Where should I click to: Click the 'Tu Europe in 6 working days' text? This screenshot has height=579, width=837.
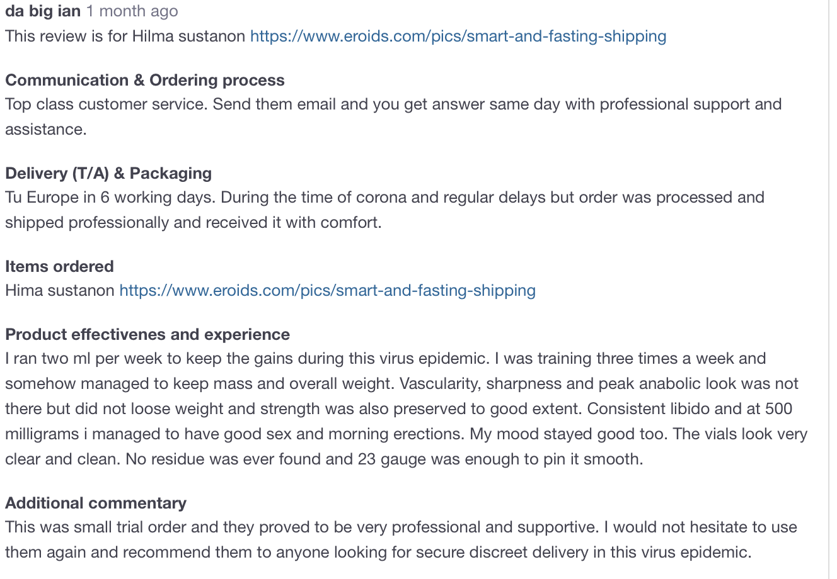pos(111,197)
